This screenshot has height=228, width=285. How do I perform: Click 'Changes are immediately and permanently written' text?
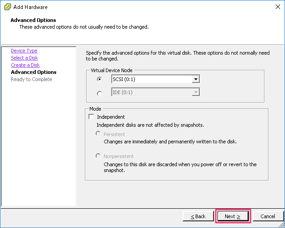click(170, 142)
